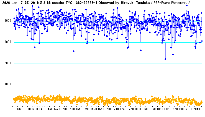
Task: Click the x-axis frame label 1500
Action: 64,109
